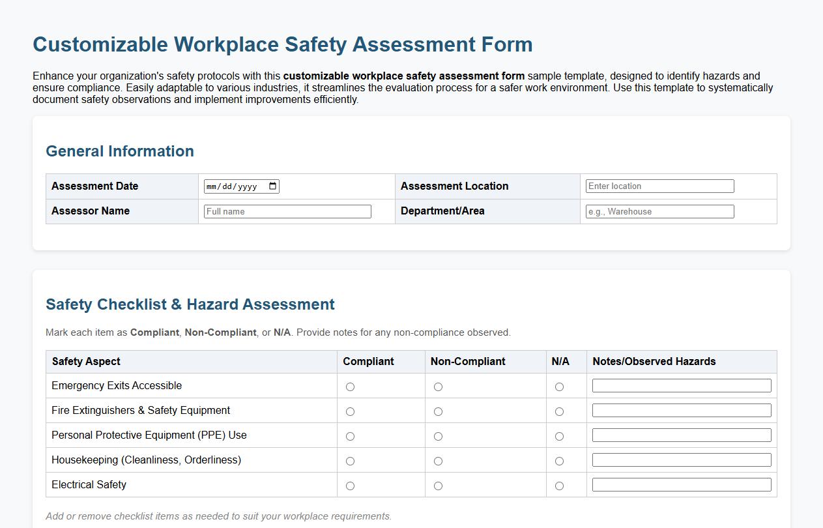Focus notes box for Electrical Safety
The height and width of the screenshot is (528, 823).
pyautogui.click(x=681, y=484)
